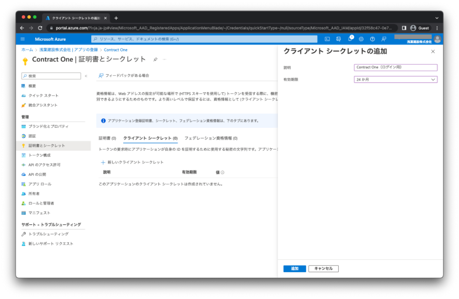Collapse the left menu with double chevron
The height and width of the screenshot is (299, 459).
pos(86,76)
